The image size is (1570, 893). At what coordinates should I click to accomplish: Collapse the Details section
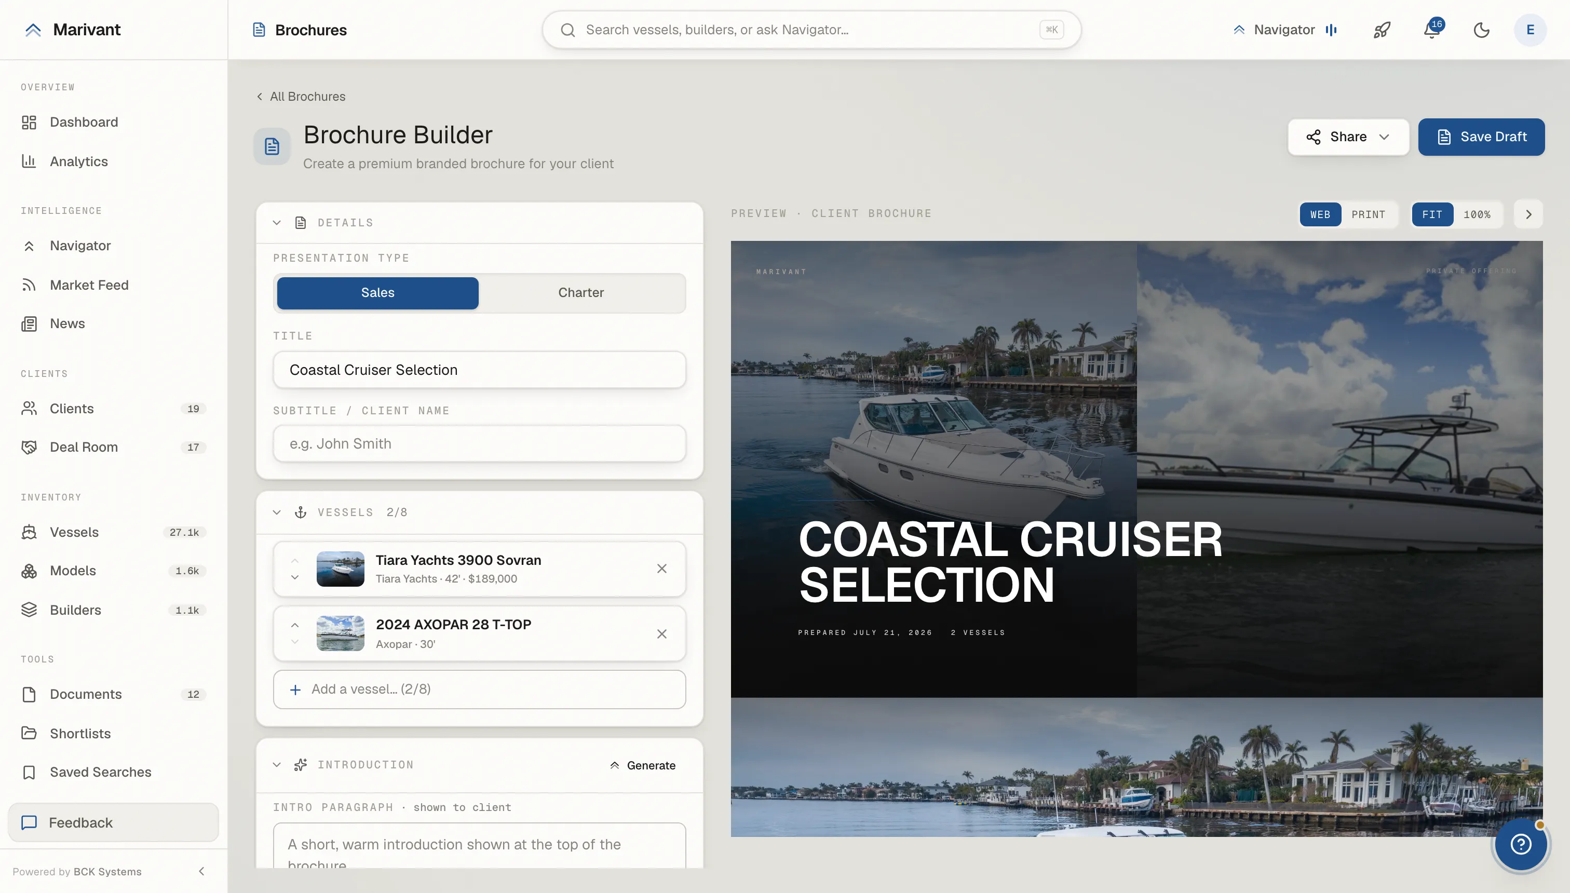point(277,223)
